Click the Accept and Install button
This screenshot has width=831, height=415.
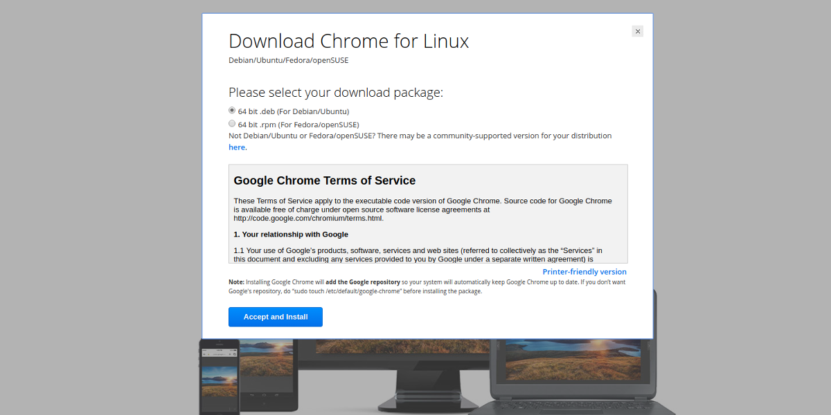tap(276, 317)
